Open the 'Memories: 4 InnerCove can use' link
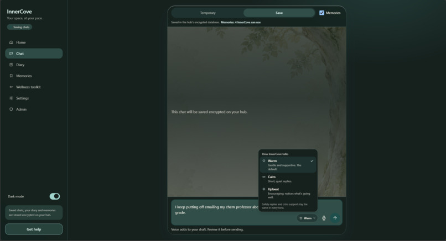The width and height of the screenshot is (446, 241). coord(241,22)
